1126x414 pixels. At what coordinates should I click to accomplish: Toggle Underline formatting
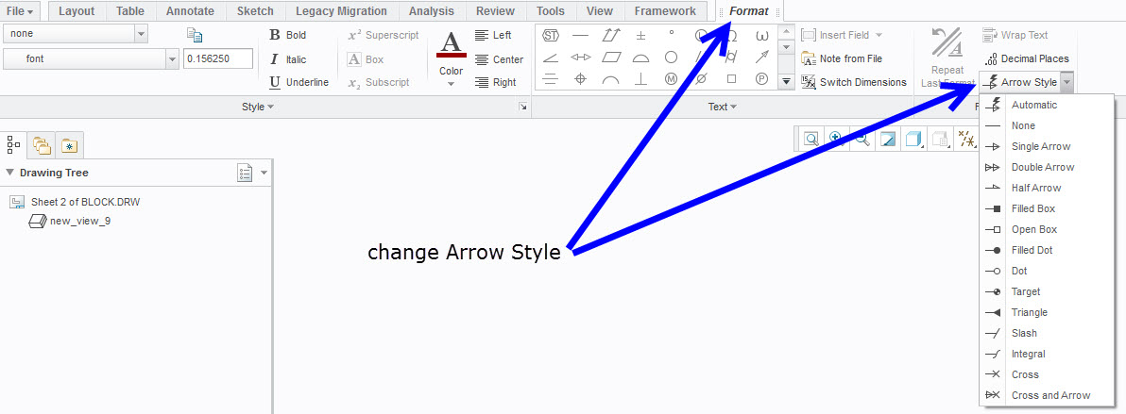(299, 82)
